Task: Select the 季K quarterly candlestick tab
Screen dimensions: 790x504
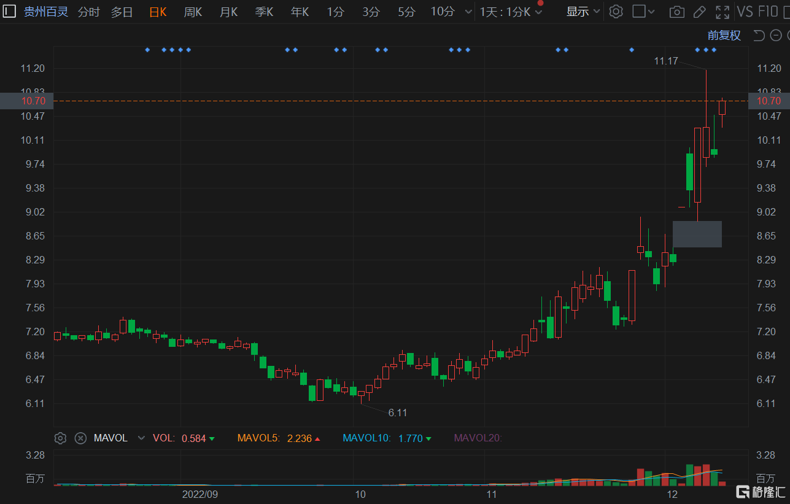Action: click(265, 12)
